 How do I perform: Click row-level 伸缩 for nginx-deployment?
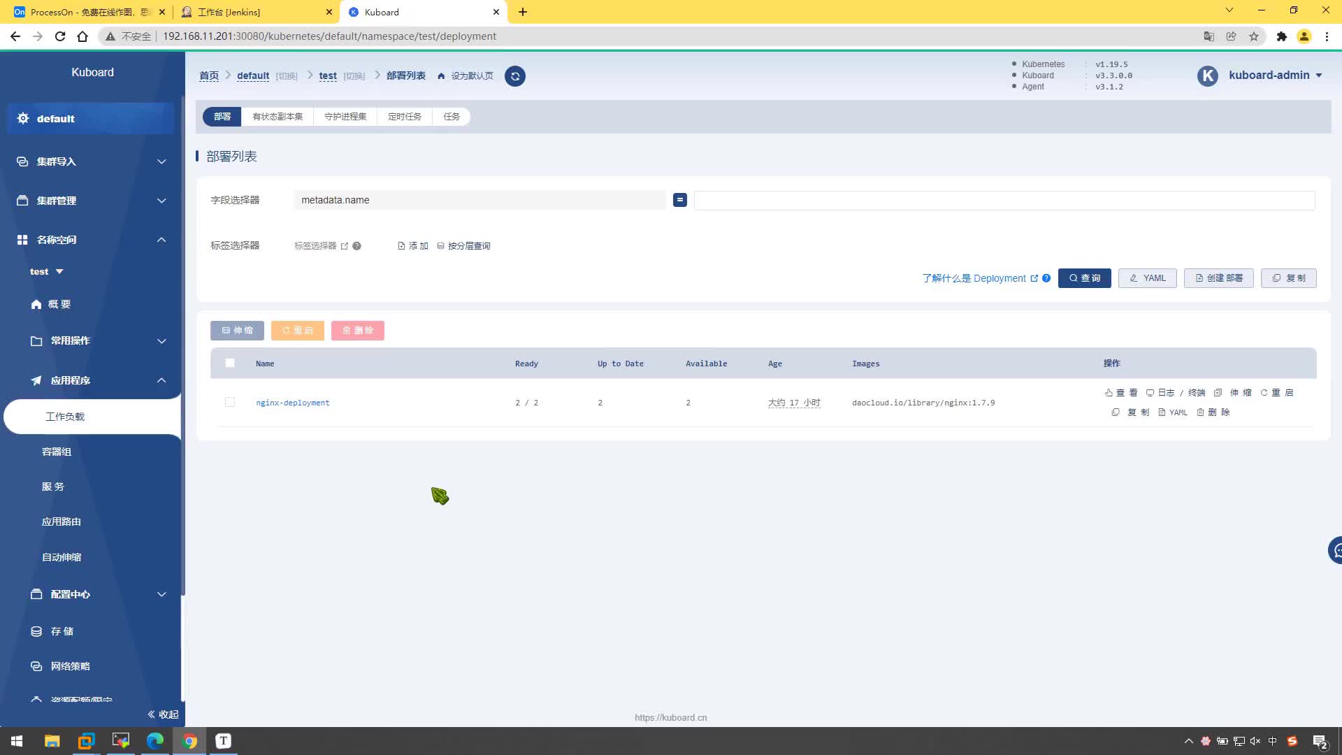pos(1233,393)
